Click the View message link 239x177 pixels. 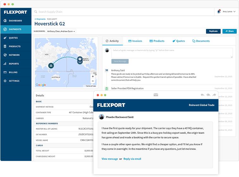point(110,159)
